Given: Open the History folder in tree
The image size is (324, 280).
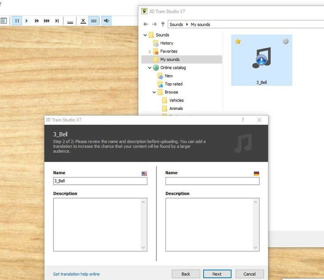Looking at the screenshot, I should click(166, 43).
